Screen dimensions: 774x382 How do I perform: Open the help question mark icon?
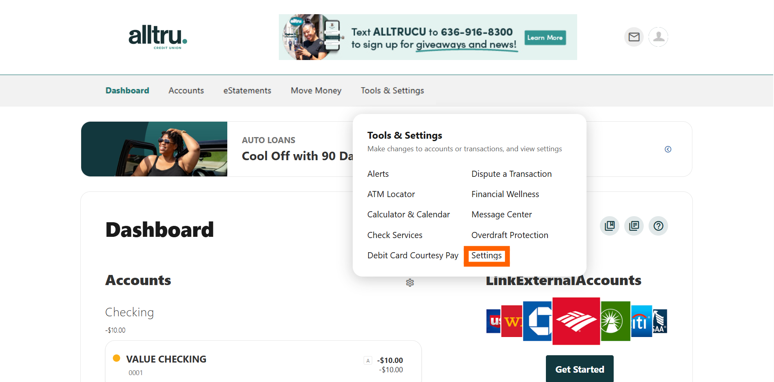click(658, 226)
